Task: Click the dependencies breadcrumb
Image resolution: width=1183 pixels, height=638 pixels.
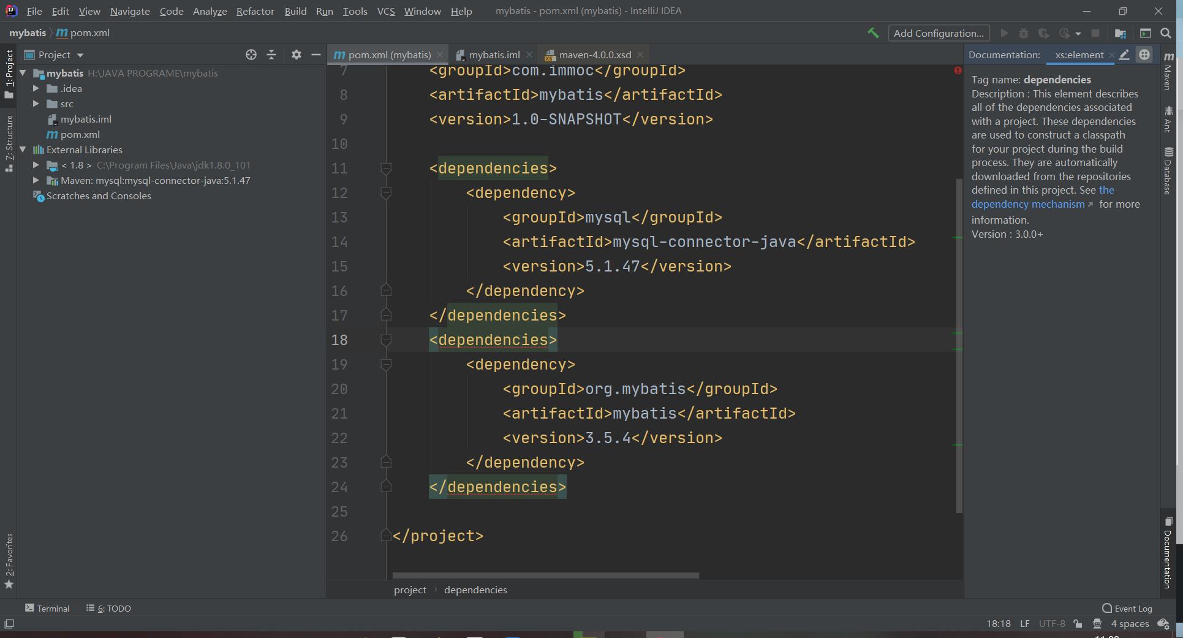Action: click(x=475, y=590)
